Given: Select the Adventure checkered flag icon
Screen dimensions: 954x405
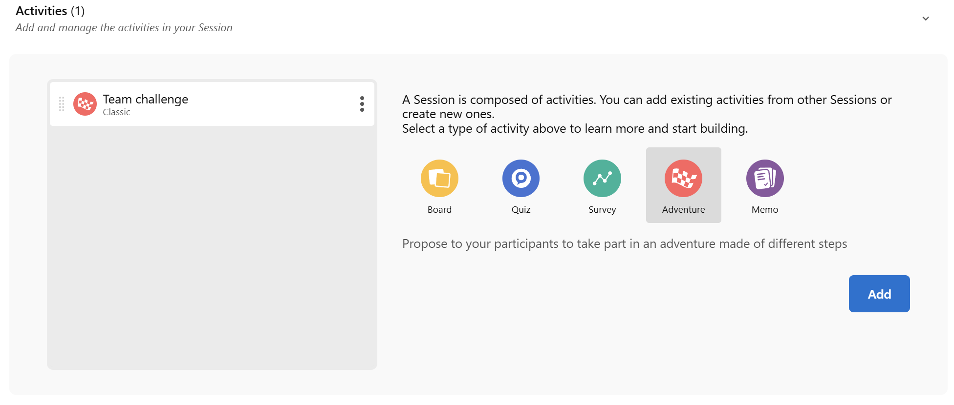Looking at the screenshot, I should coord(683,179).
